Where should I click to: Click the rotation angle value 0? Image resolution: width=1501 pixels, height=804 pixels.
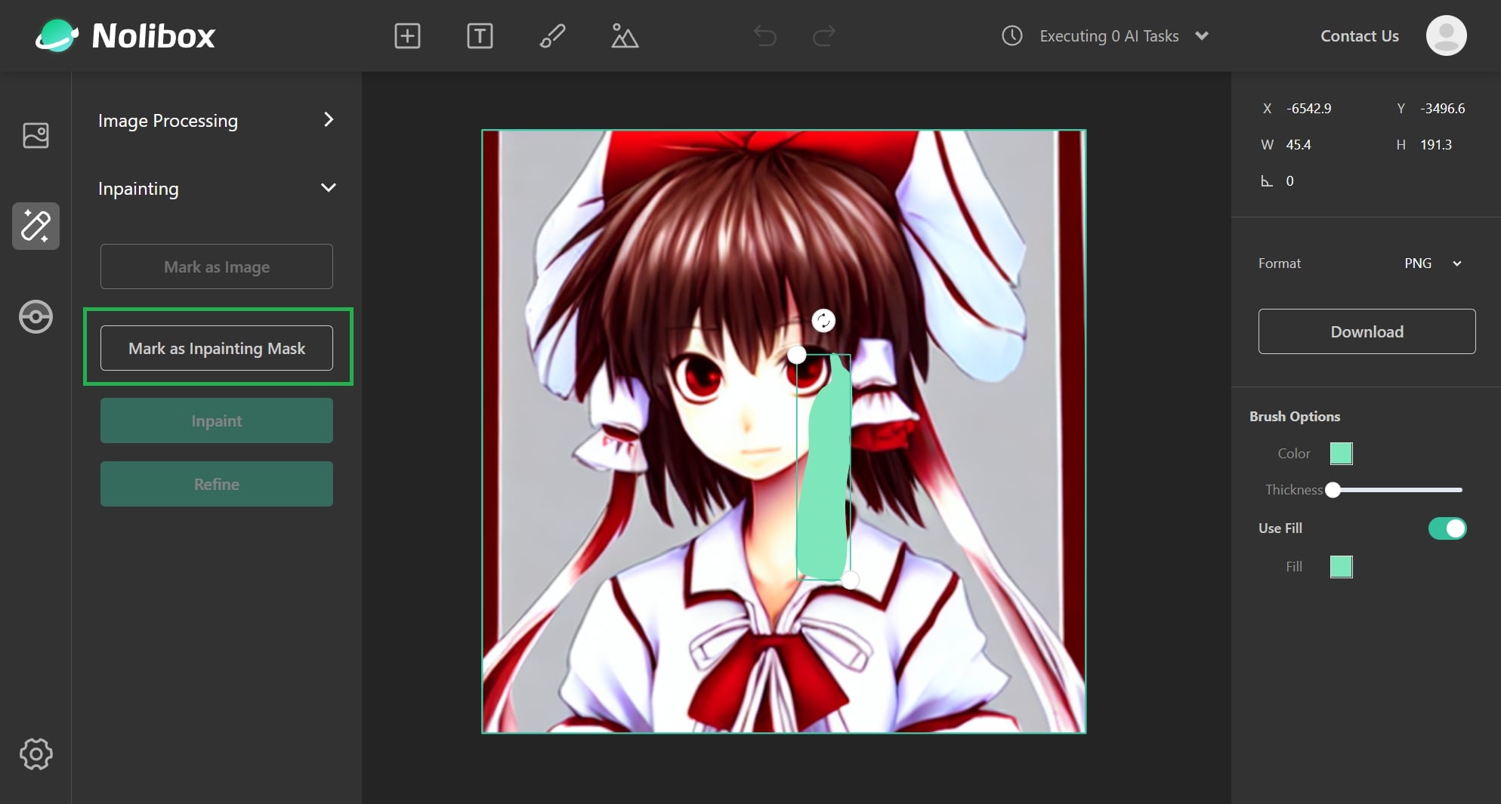1290,181
